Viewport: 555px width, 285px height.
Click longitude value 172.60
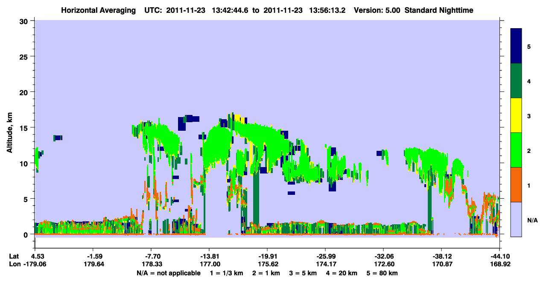[383, 264]
